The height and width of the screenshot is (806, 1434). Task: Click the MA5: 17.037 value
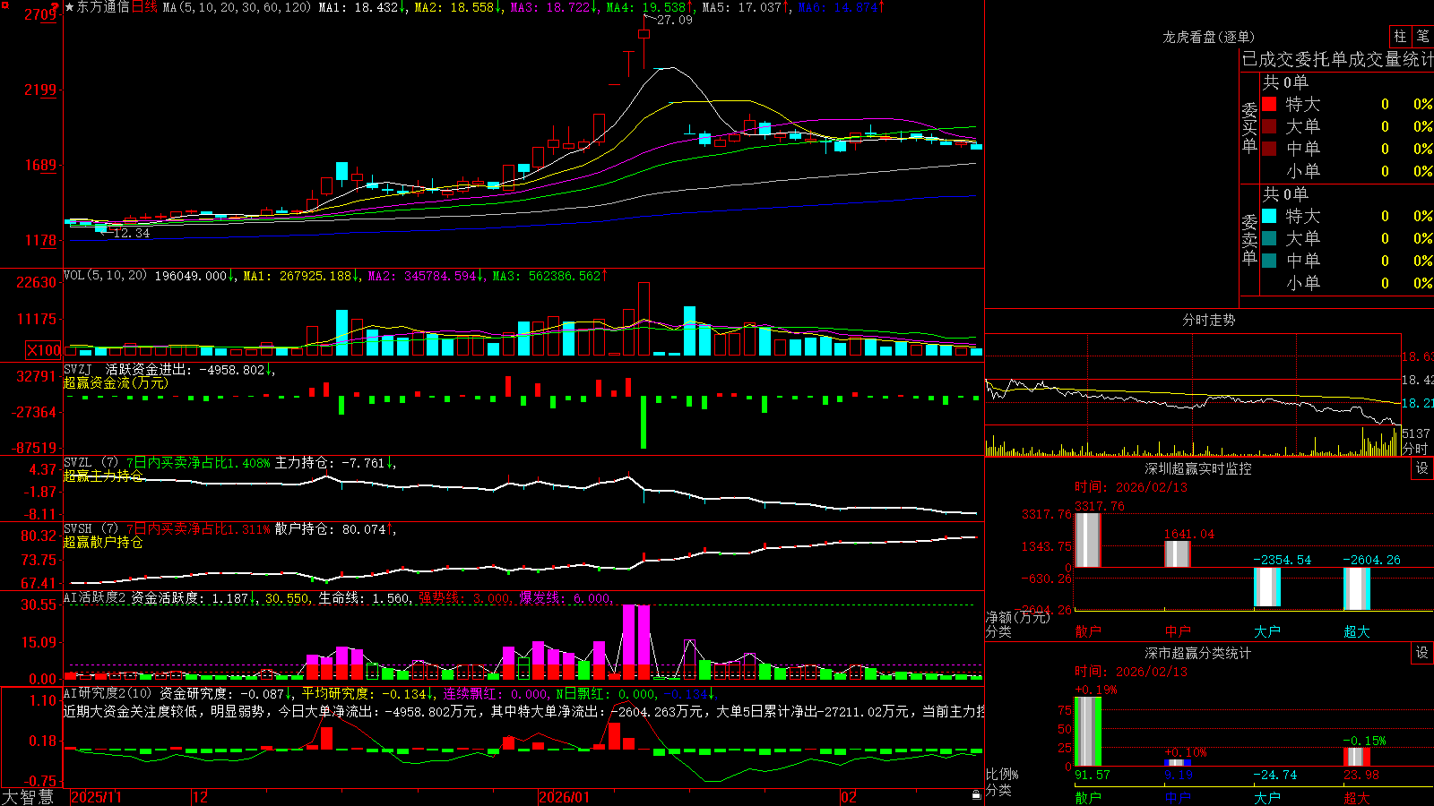[x=746, y=7]
